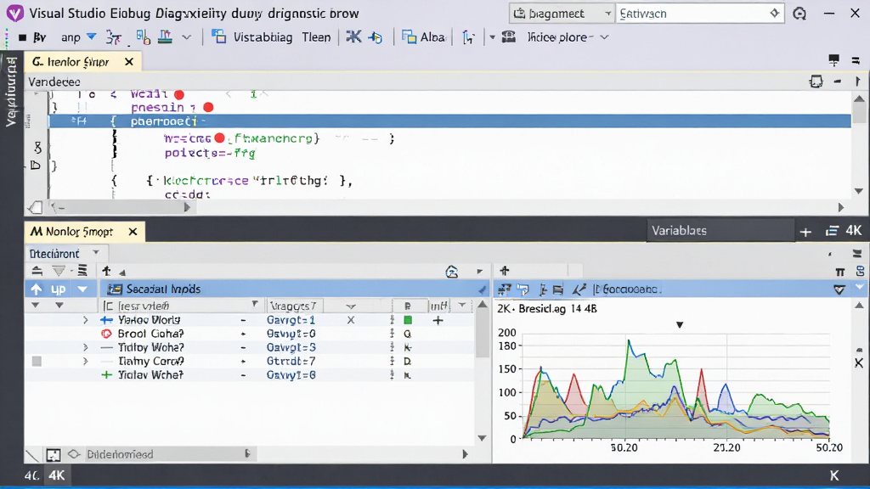
Task: Open the 'anp' dropdown arrow
Action: [92, 37]
